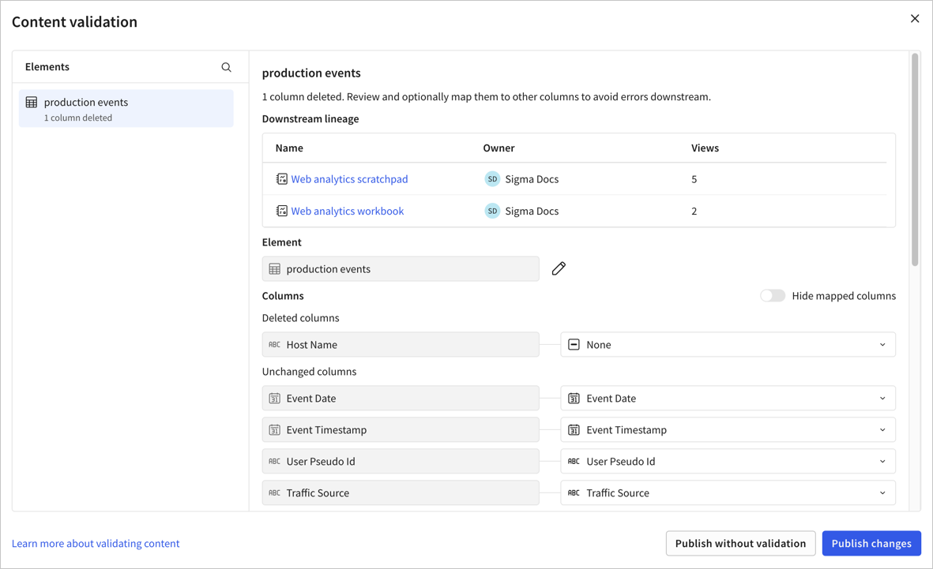
Task: Click the search icon in the Elements panel
Action: click(x=226, y=66)
